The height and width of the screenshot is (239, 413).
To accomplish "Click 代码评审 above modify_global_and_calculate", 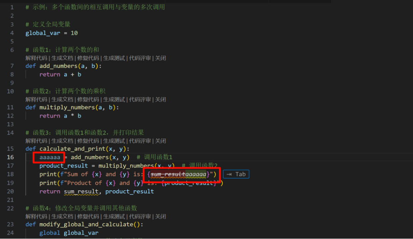I will click(x=140, y=217).
